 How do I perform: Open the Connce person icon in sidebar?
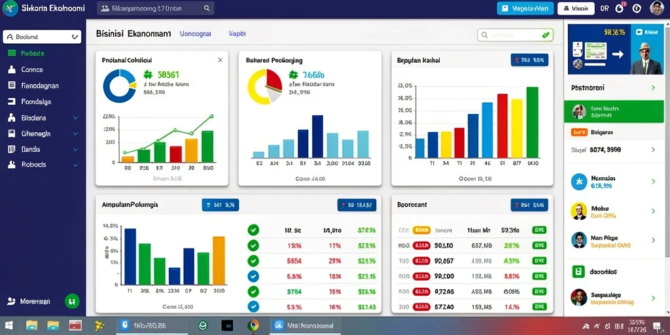(12, 69)
